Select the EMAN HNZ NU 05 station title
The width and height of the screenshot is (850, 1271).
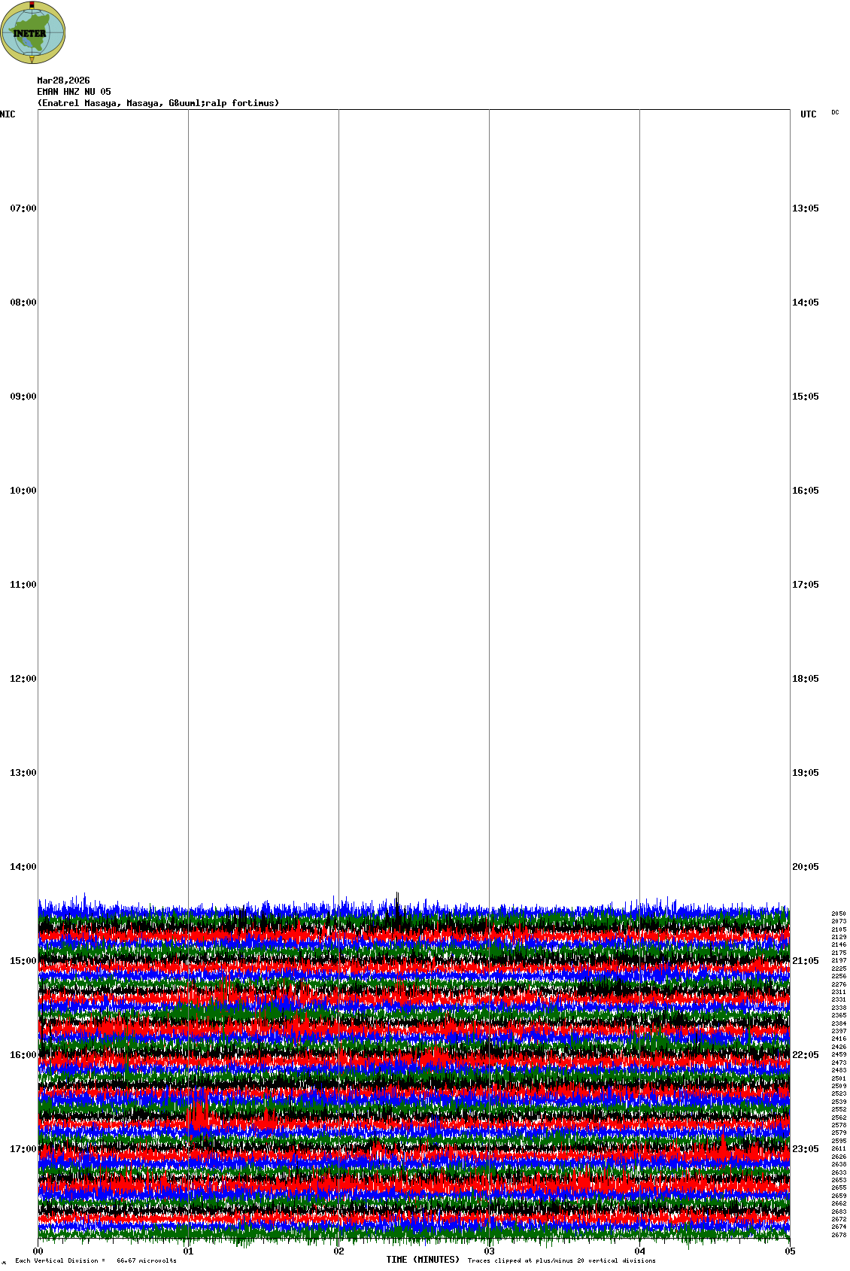pos(74,92)
